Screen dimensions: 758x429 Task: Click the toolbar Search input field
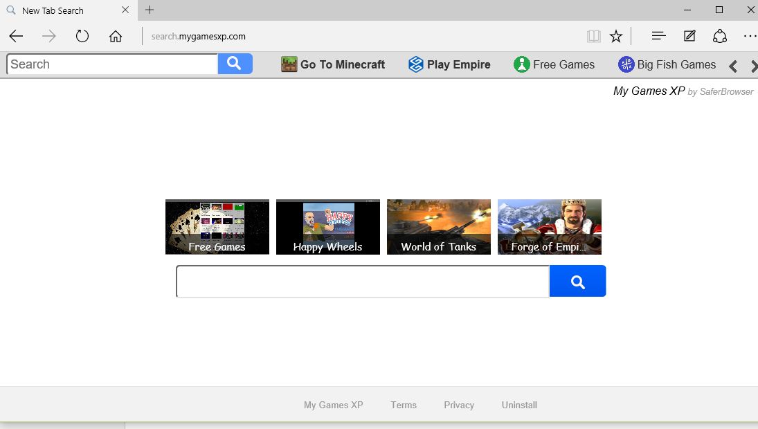[x=112, y=64]
